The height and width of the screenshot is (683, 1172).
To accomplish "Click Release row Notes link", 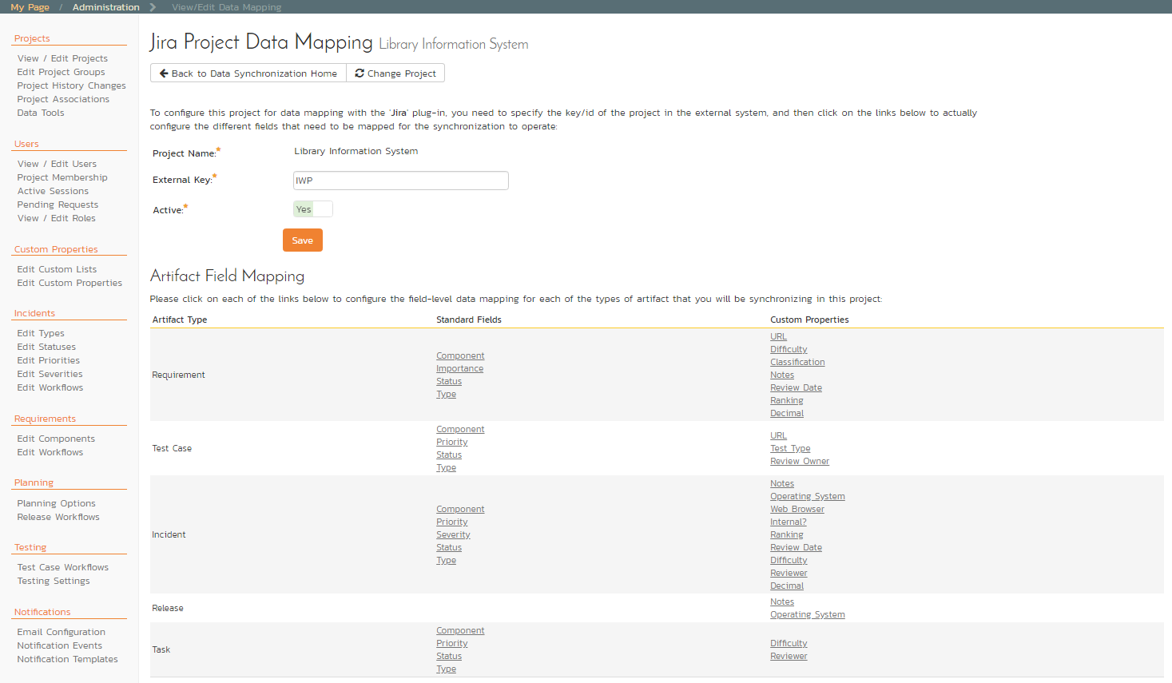I will (x=782, y=602).
